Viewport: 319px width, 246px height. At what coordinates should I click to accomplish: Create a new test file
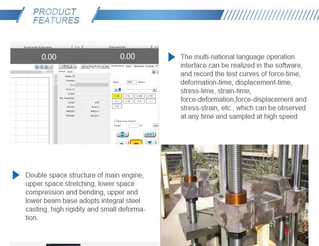61,66
